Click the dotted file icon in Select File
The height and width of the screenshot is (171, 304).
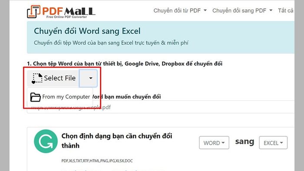(37, 78)
